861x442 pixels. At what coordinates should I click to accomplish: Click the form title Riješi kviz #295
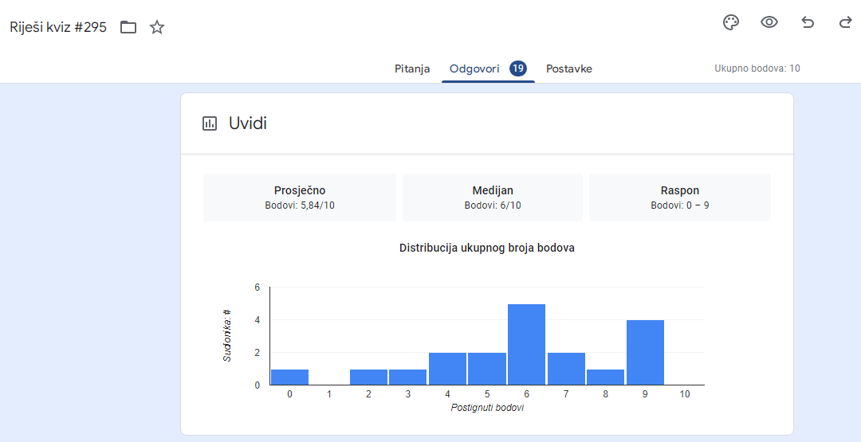click(58, 27)
